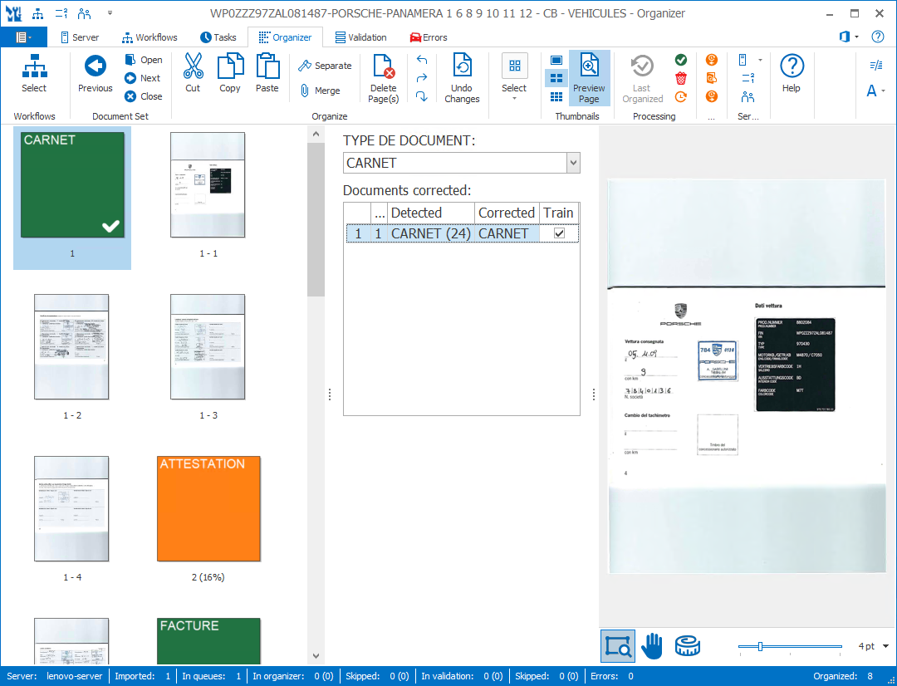Click the Delete Page(s) icon
This screenshot has width=897, height=686.
(x=383, y=66)
